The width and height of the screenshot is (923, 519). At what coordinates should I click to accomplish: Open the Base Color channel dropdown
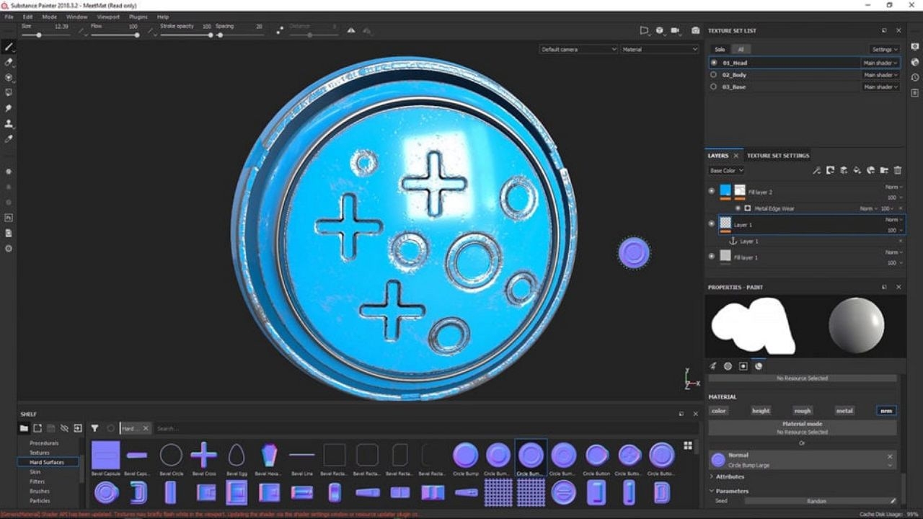click(726, 171)
